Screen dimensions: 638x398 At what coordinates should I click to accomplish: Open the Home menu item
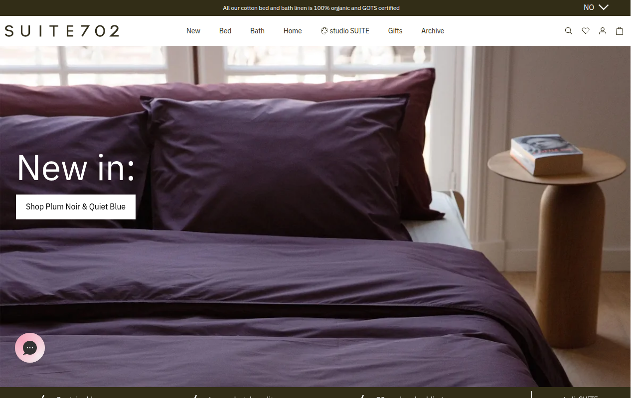pos(293,31)
